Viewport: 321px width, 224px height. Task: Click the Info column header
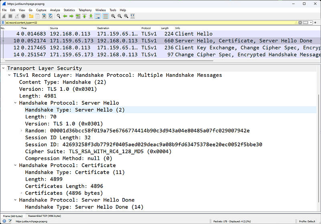click(x=247, y=28)
